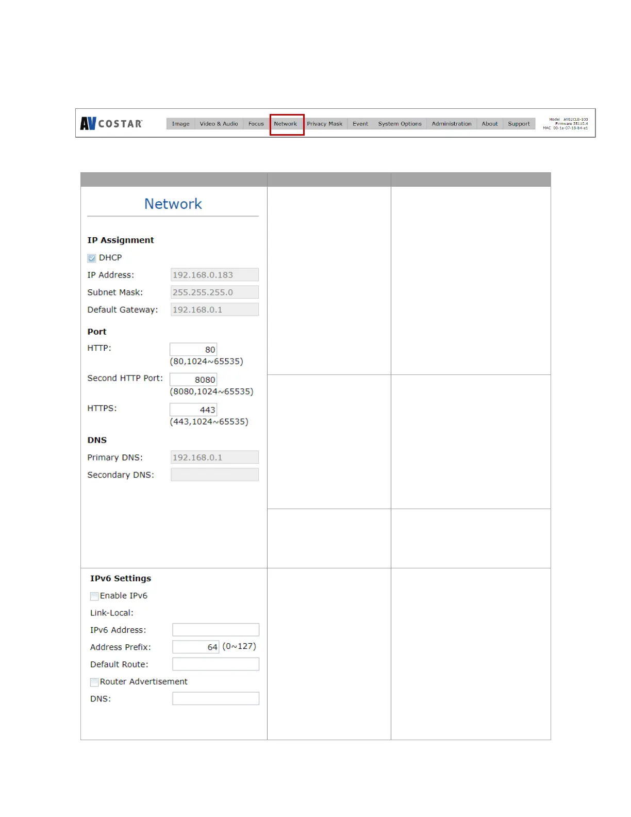Open the Event tab

click(x=360, y=124)
